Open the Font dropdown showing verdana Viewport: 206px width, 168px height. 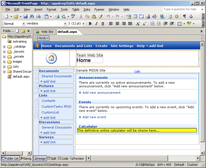pyautogui.click(x=65, y=24)
